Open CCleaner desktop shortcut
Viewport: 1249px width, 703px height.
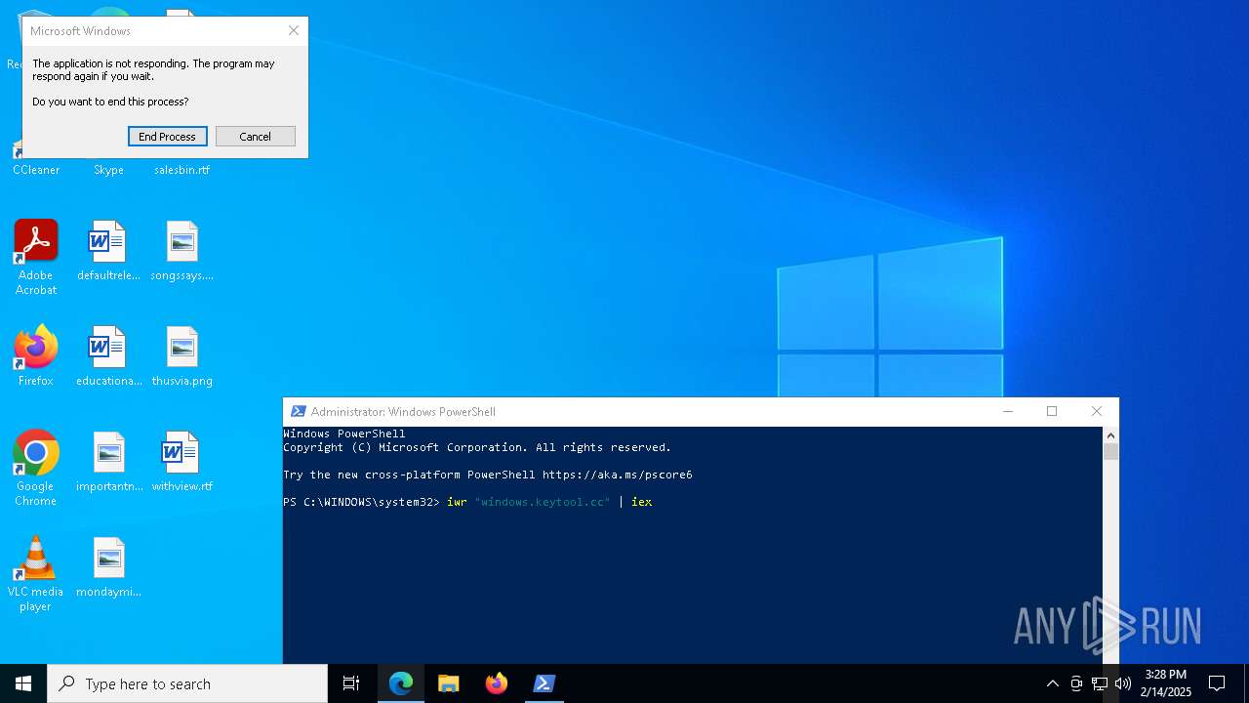click(x=35, y=169)
